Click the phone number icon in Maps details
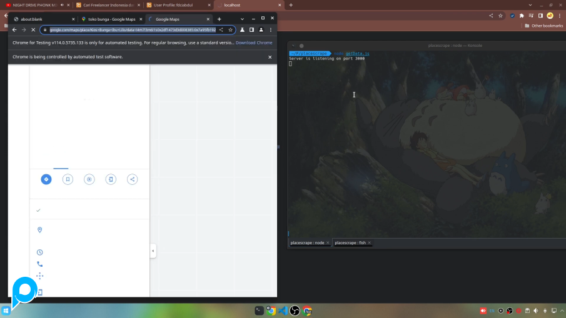Screen dimensions: 566x318 pos(40,264)
